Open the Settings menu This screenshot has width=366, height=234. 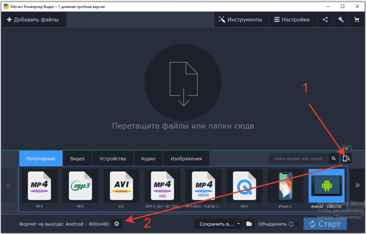pos(292,20)
